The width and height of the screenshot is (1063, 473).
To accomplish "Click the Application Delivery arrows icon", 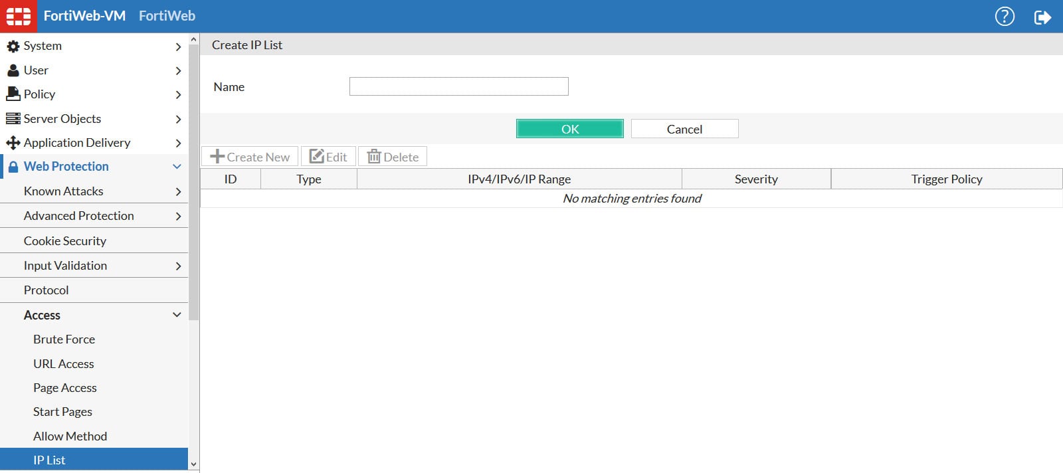I will 13,143.
